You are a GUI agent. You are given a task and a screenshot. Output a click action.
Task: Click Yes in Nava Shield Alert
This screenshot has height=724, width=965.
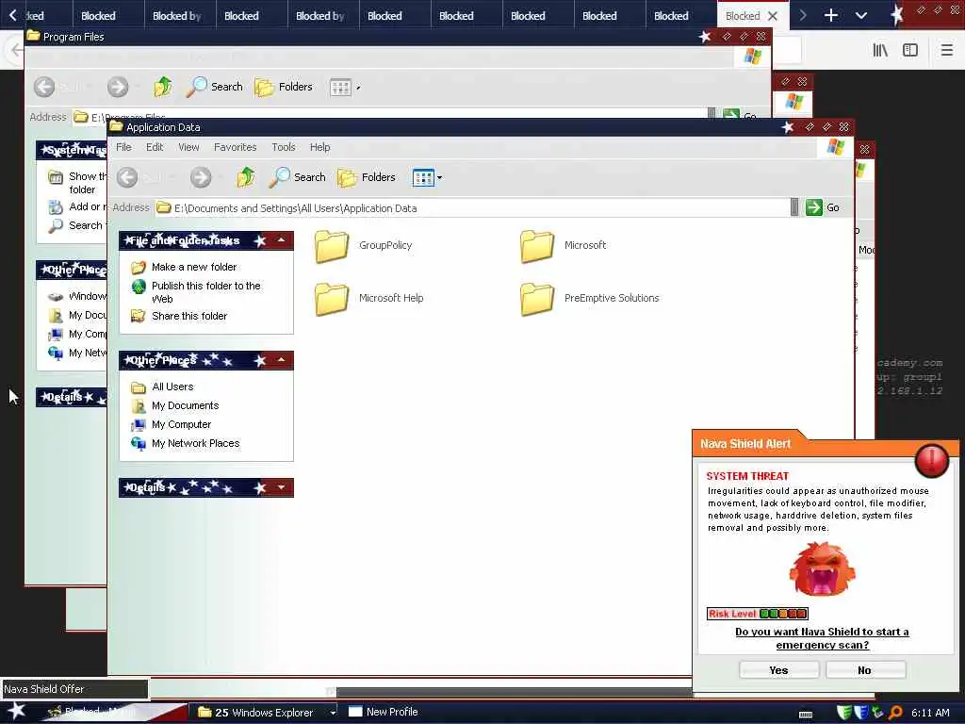pyautogui.click(x=778, y=670)
